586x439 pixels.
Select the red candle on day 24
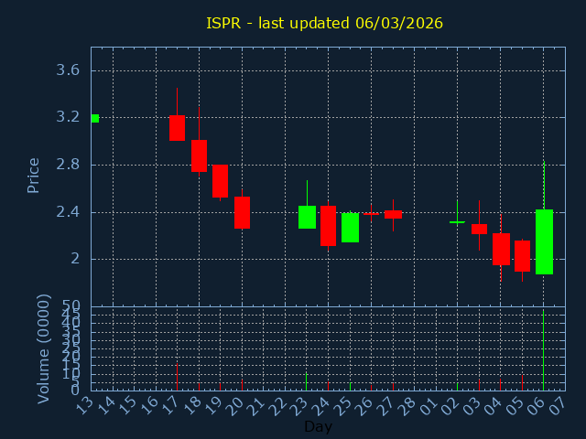click(x=328, y=226)
